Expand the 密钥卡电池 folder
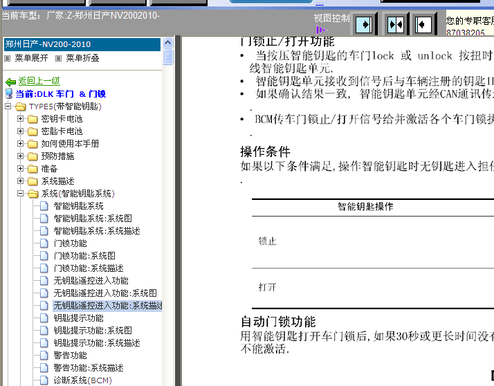Image resolution: width=494 pixels, height=386 pixels. (x=20, y=119)
